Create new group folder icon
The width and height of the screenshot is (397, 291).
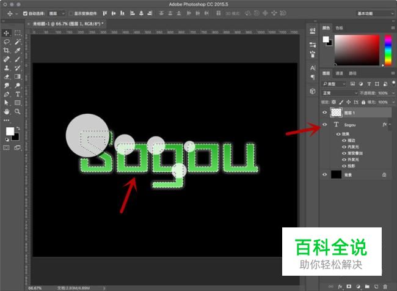[x=367, y=287]
